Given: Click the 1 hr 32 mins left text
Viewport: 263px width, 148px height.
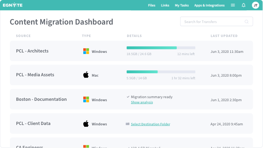Looking at the screenshot, I should [x=183, y=78].
